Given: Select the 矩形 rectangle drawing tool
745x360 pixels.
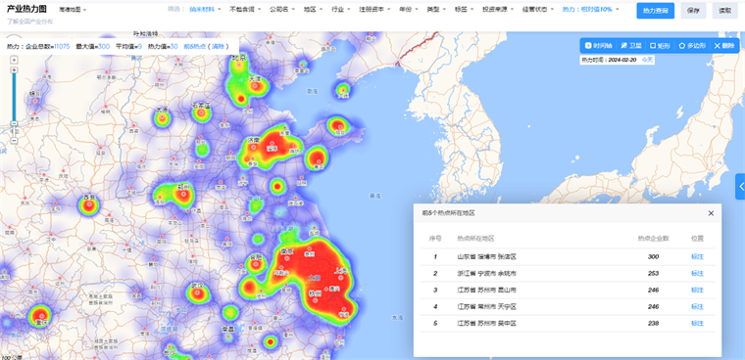Looking at the screenshot, I should [660, 46].
